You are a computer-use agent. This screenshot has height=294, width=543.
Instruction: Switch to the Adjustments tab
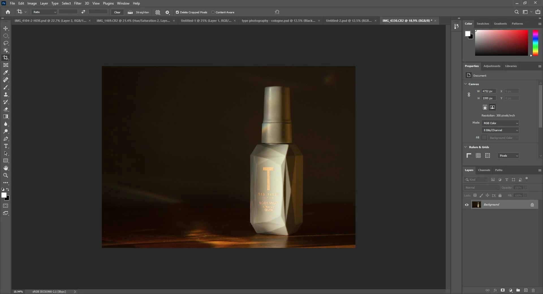click(x=492, y=66)
